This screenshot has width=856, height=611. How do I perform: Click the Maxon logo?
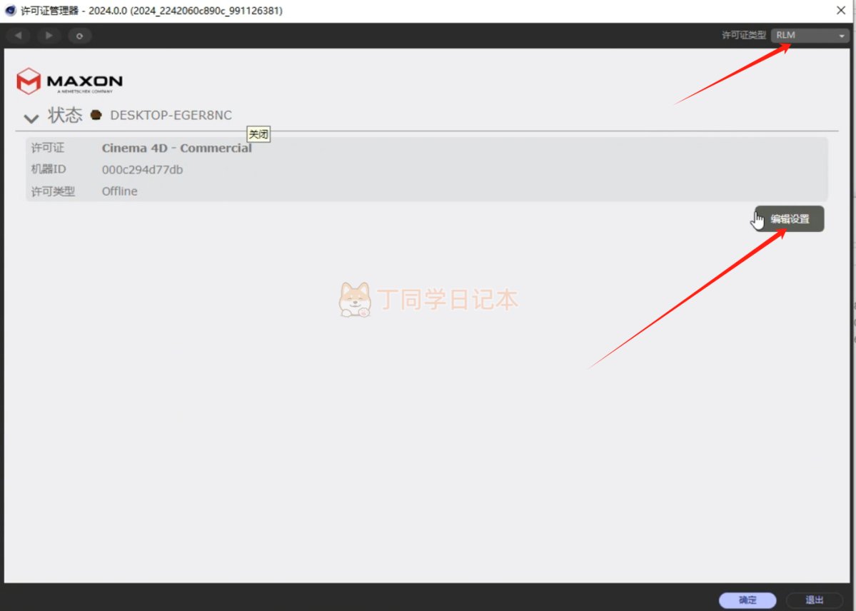69,81
